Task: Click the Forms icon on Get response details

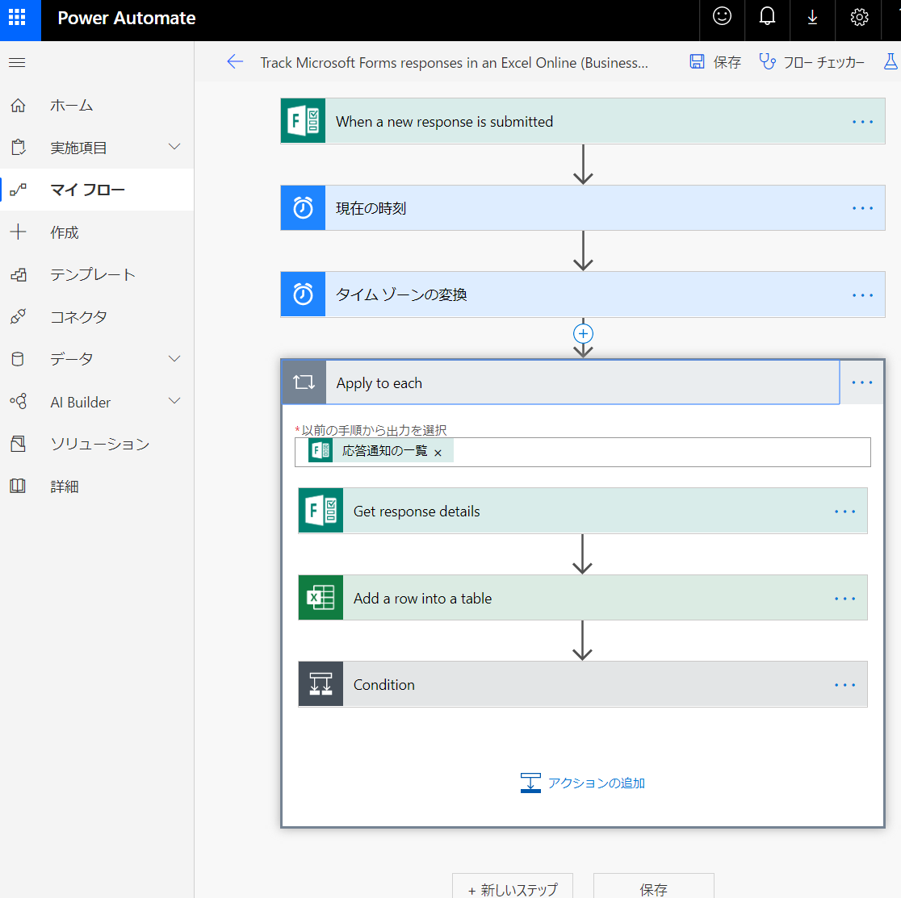Action: click(x=321, y=511)
